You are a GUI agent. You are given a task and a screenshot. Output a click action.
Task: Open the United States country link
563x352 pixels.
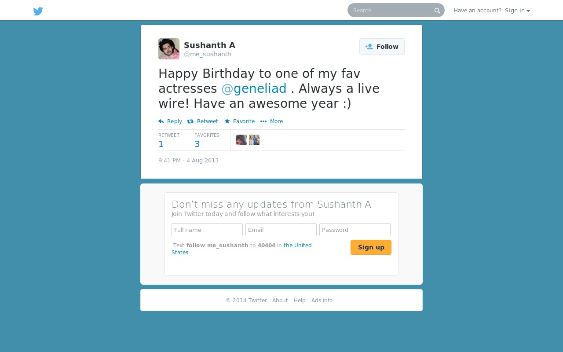coord(241,249)
